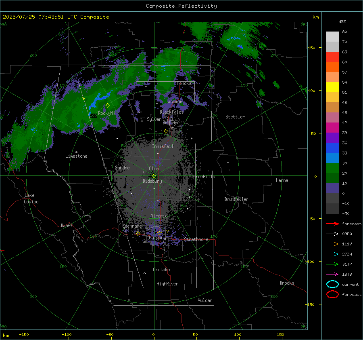This screenshot has height=340, width=363.
Task: Click the white plus marker west of Hanna
Action: [x=228, y=163]
